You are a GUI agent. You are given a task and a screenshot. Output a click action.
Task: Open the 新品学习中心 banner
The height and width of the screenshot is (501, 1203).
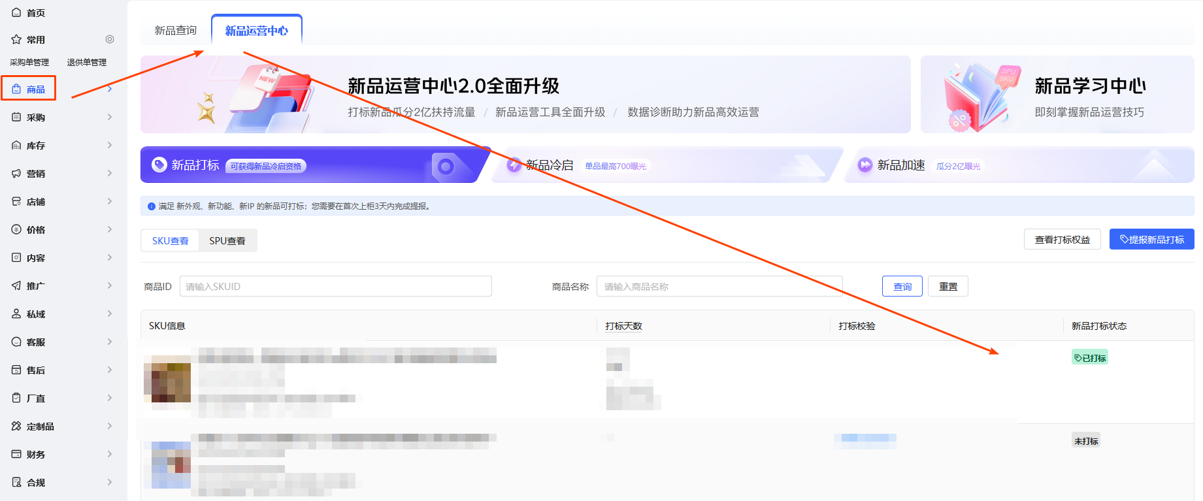[x=1057, y=95]
